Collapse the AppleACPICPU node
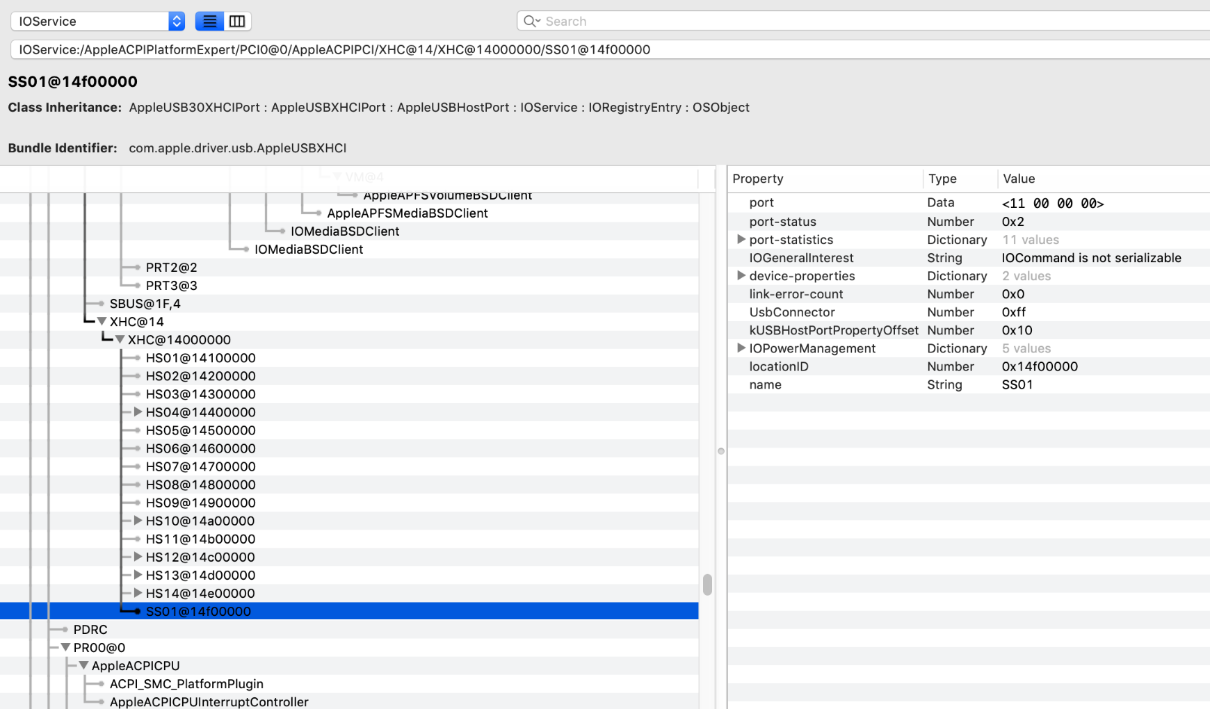This screenshot has width=1210, height=709. click(83, 666)
